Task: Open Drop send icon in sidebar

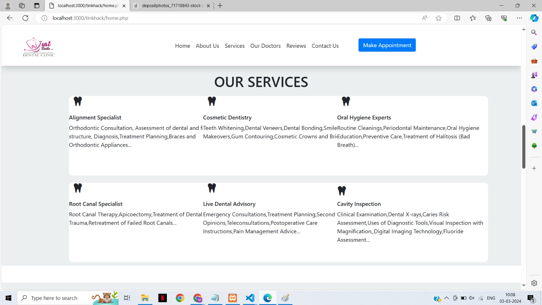Action: point(534,131)
